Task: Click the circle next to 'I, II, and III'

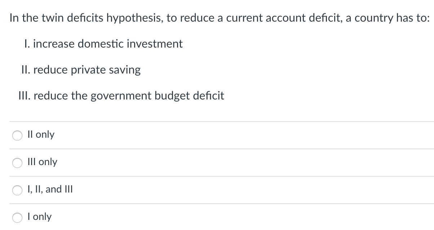Action: click(x=17, y=190)
